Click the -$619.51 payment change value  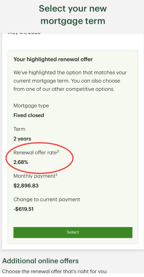coord(23,209)
